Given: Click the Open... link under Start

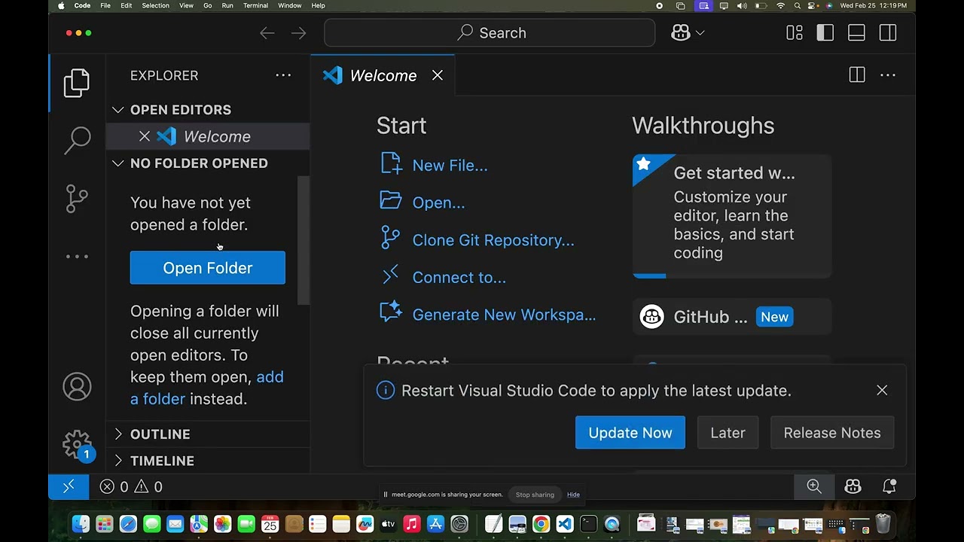Looking at the screenshot, I should tap(438, 202).
